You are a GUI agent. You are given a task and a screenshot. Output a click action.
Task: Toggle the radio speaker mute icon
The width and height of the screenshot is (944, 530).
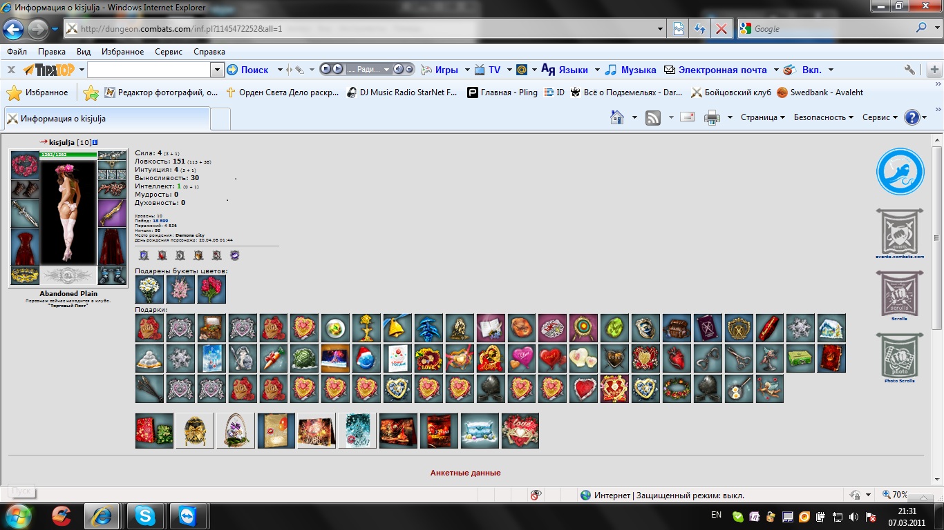tap(398, 69)
